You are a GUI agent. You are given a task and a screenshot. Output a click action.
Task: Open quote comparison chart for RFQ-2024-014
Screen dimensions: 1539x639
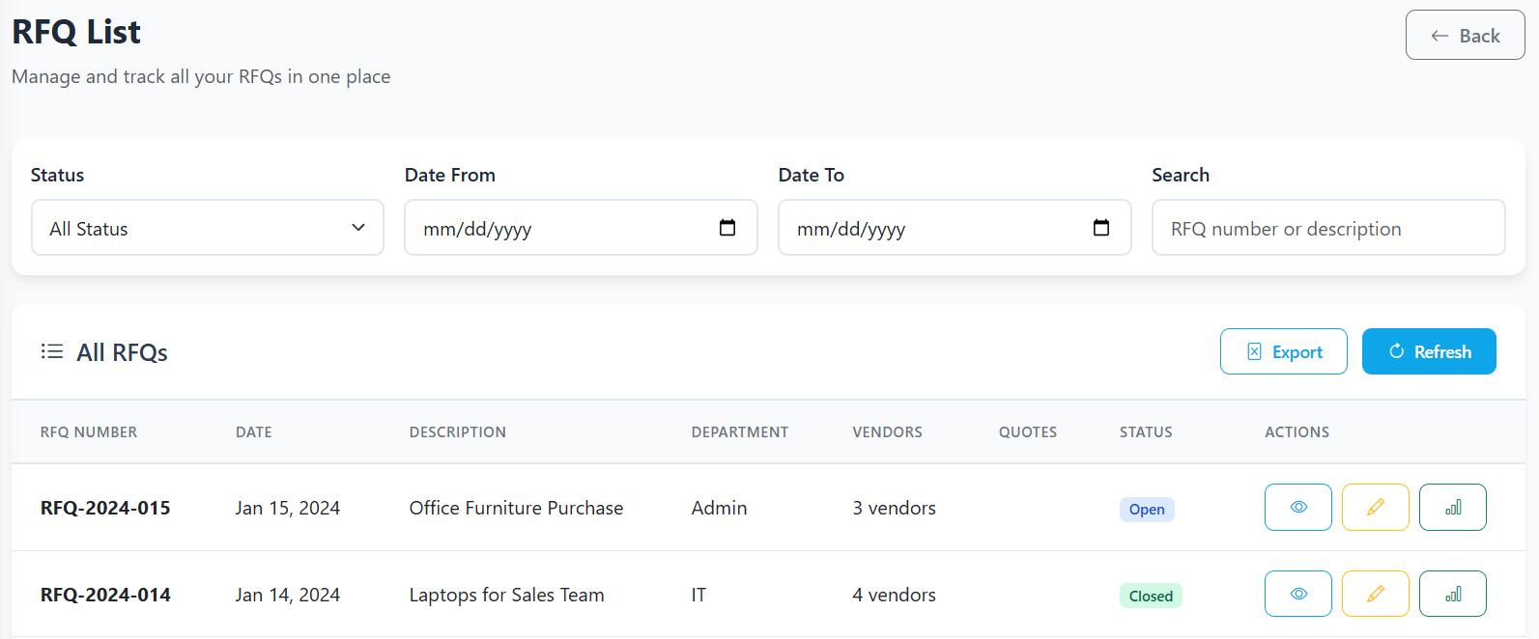[1452, 594]
